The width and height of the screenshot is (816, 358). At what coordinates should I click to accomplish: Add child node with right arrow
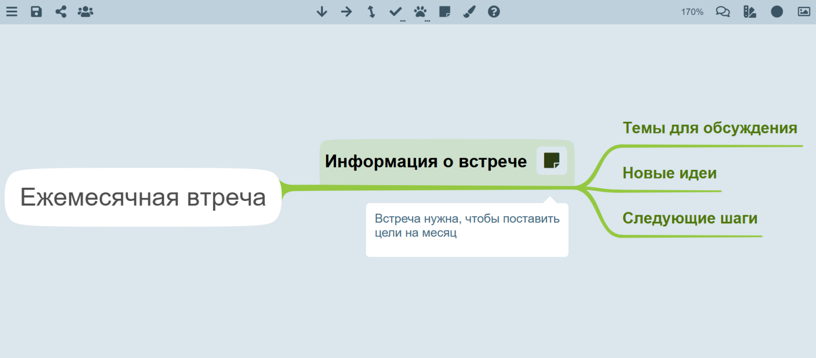pyautogui.click(x=346, y=12)
